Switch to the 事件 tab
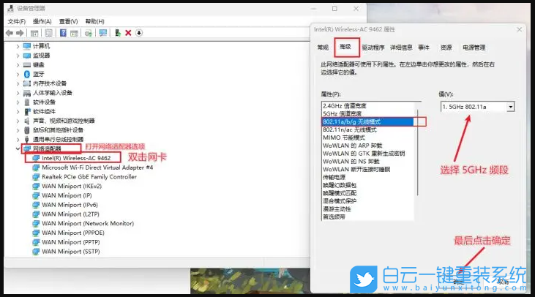This screenshot has height=297, width=535. click(424, 48)
